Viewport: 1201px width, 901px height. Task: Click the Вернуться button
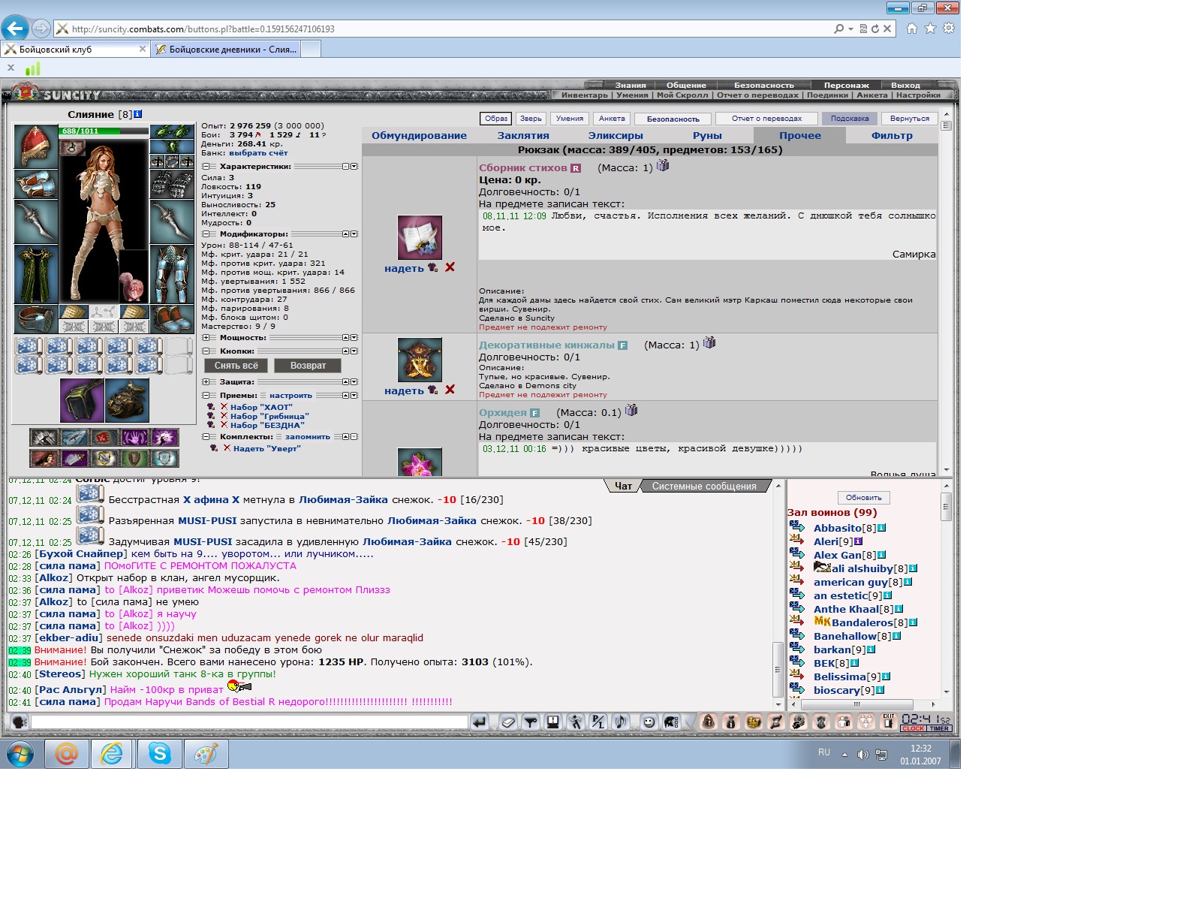point(909,119)
